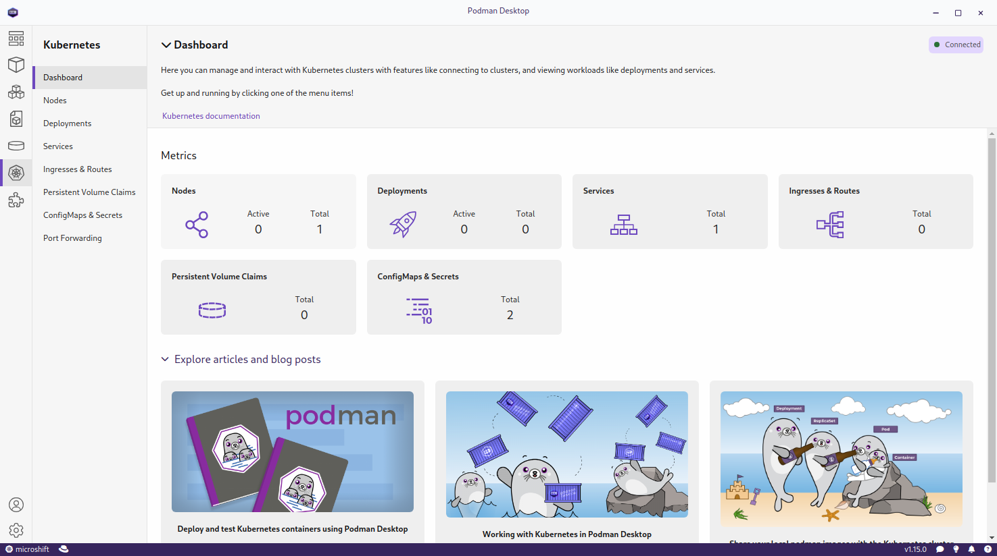Open the Nodes metrics card title
This screenshot has height=556, width=997.
(x=184, y=191)
